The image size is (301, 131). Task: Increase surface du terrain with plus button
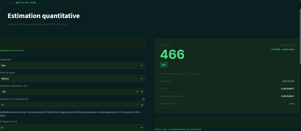(142, 105)
